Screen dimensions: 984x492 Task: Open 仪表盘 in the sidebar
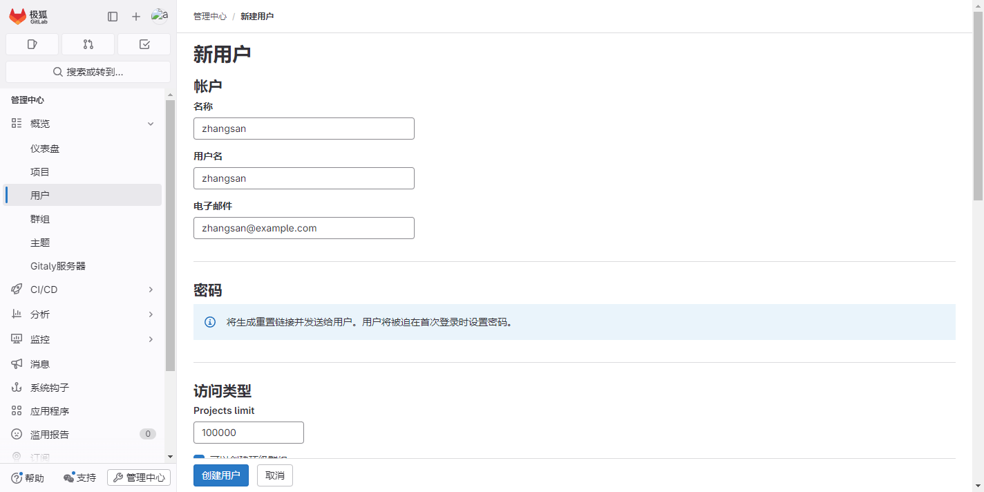point(45,149)
